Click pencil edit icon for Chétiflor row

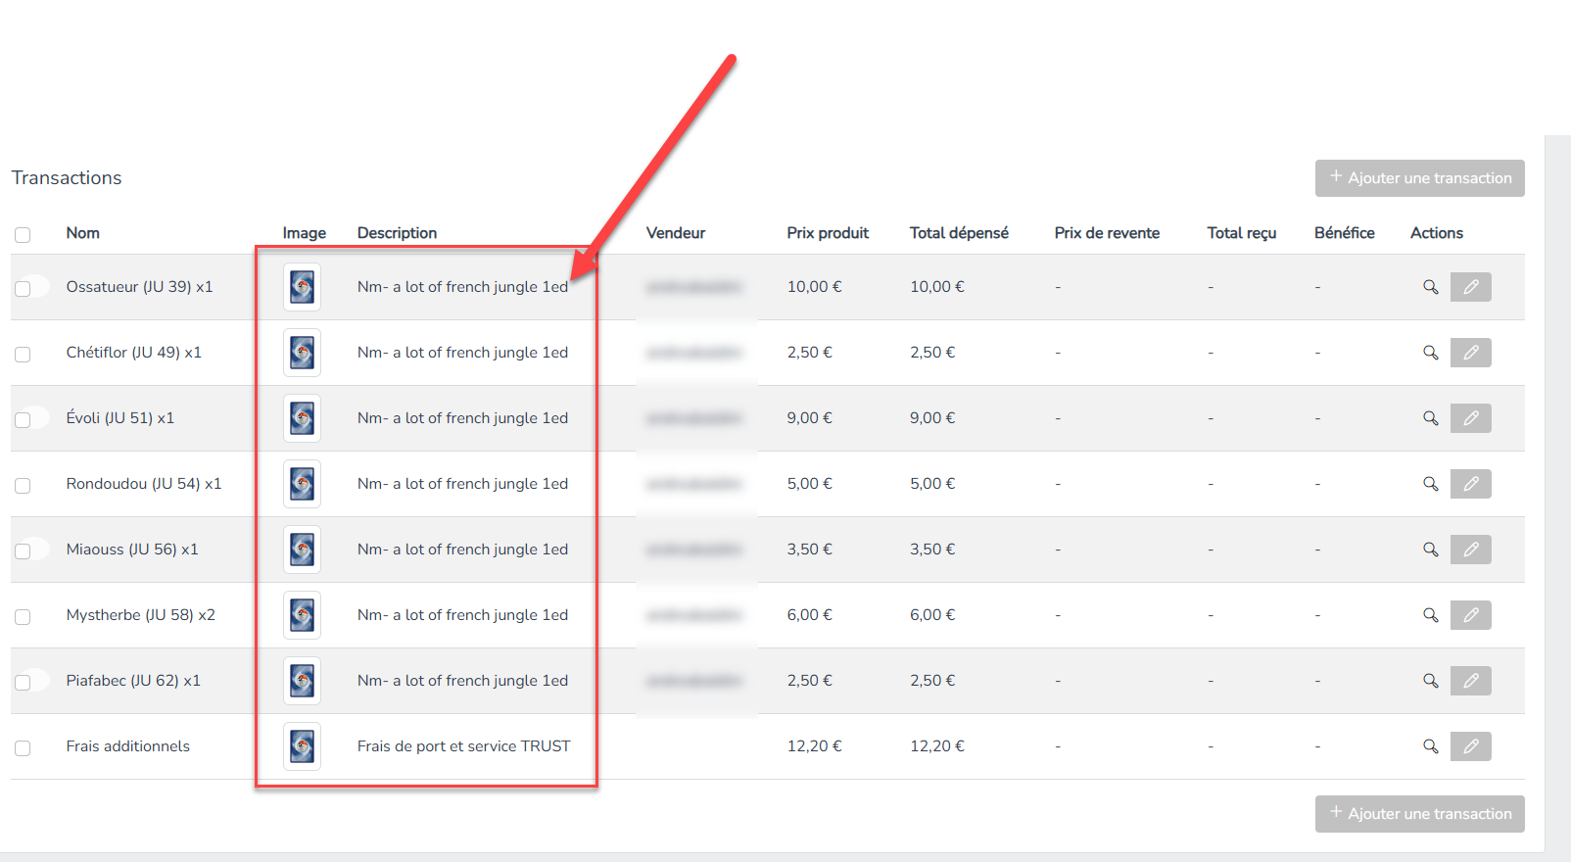pyautogui.click(x=1470, y=353)
